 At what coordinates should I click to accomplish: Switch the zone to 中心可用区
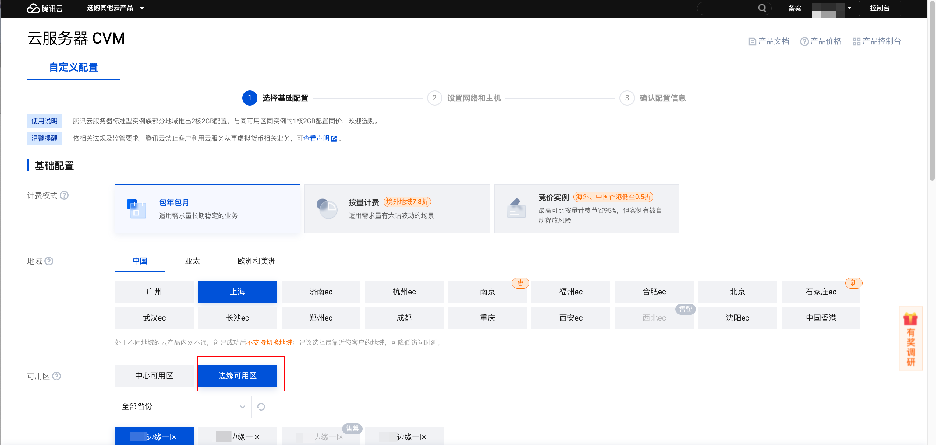(x=154, y=376)
